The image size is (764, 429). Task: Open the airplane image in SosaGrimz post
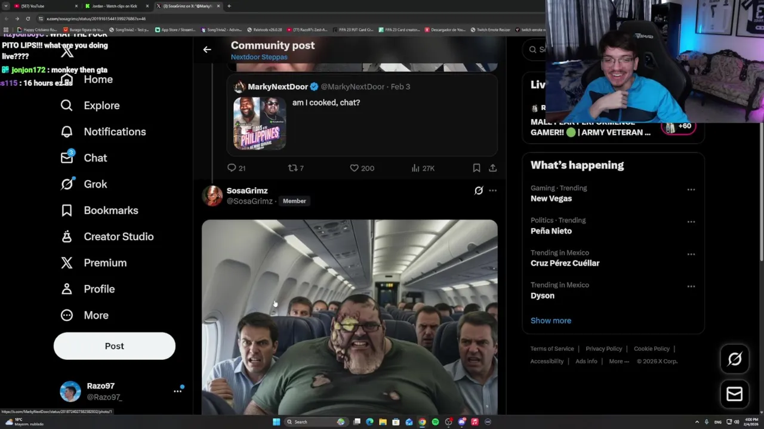click(349, 317)
